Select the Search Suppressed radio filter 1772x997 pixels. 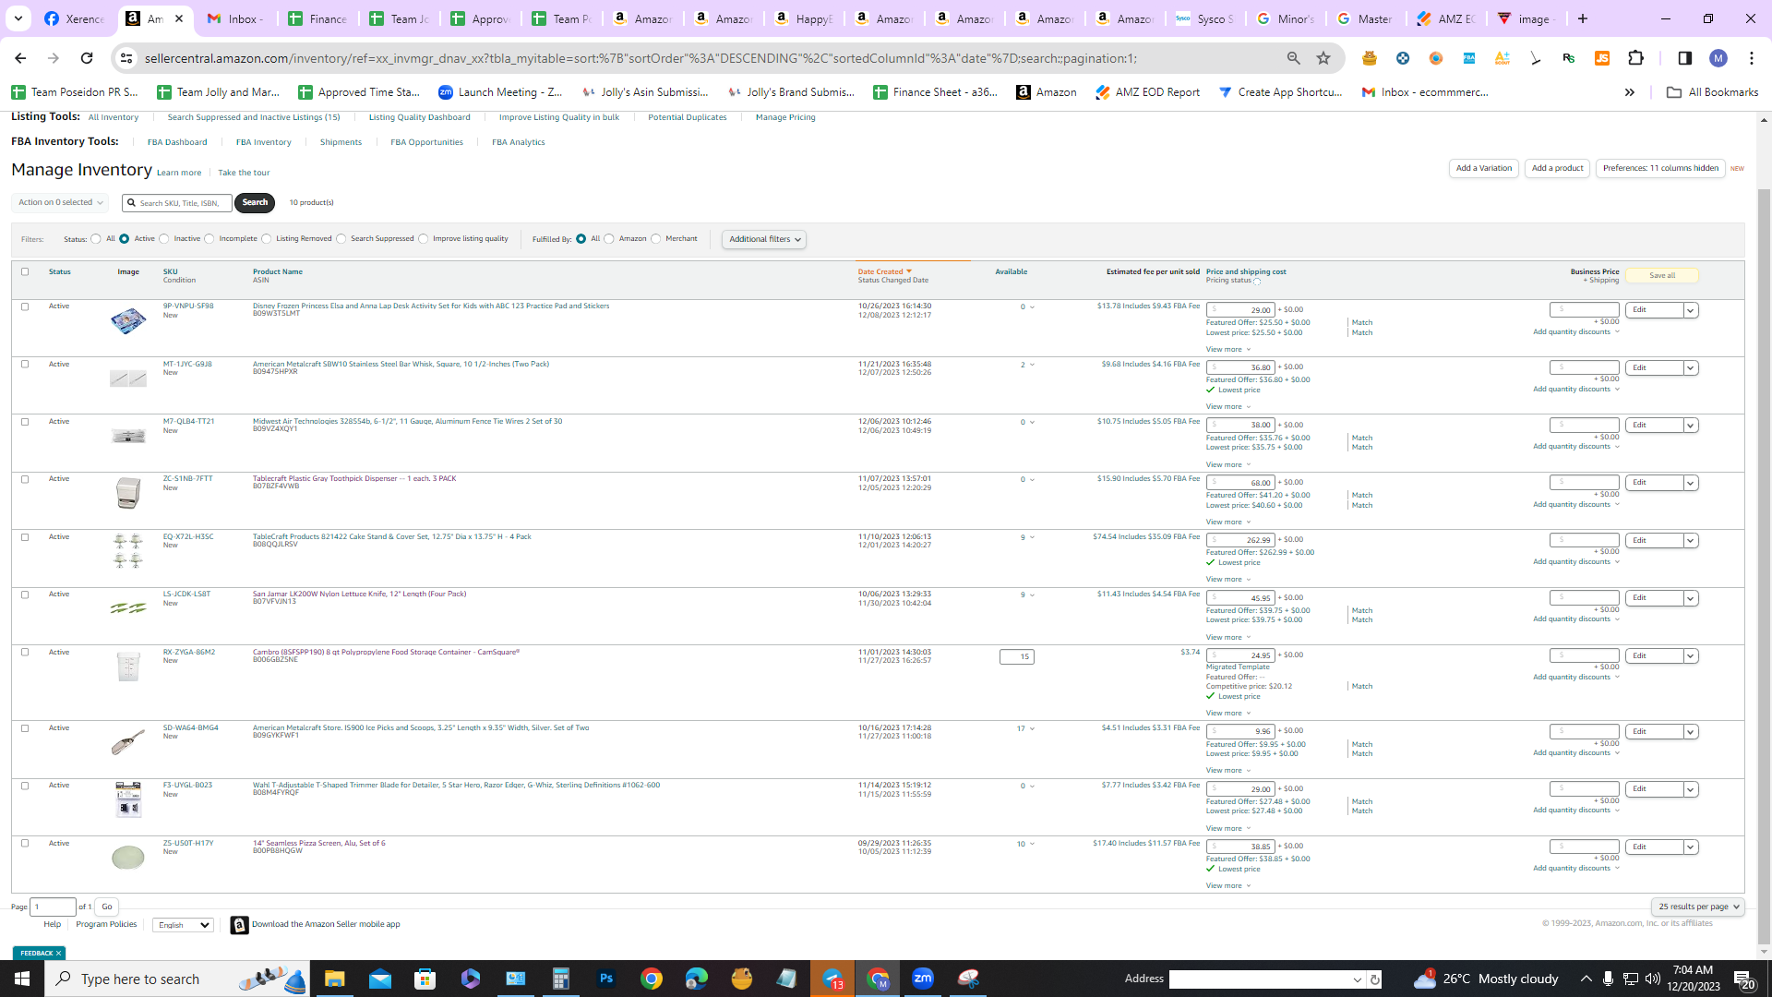click(x=341, y=239)
